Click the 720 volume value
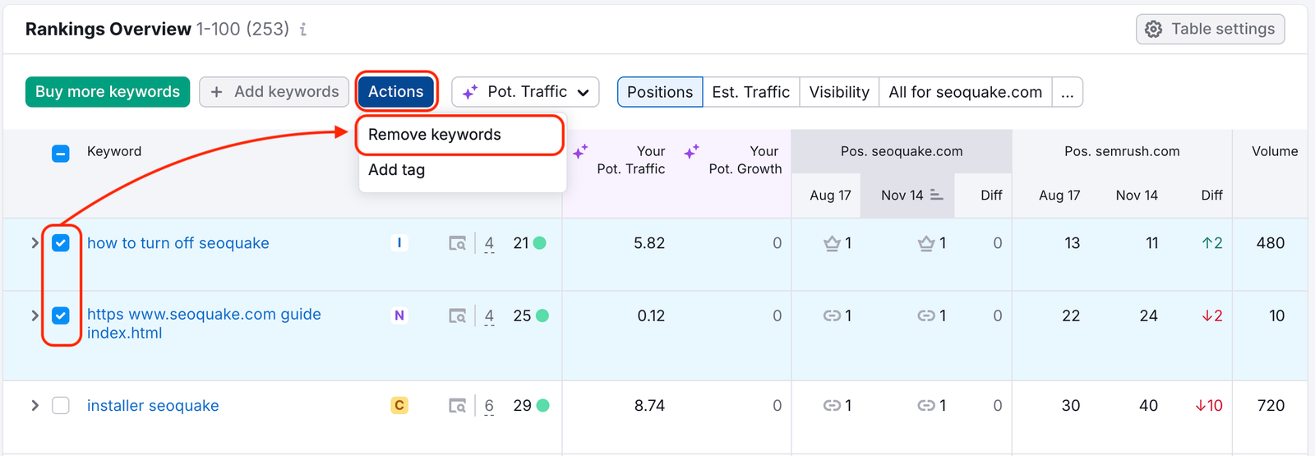The image size is (1315, 456). [1271, 406]
